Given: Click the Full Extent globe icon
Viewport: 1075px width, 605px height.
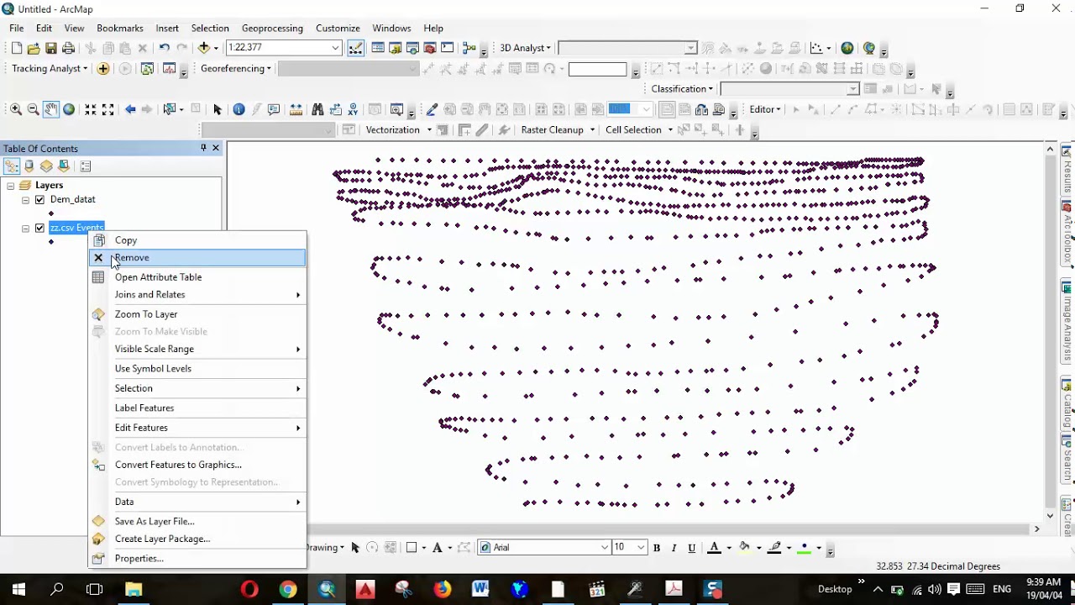Looking at the screenshot, I should pyautogui.click(x=69, y=109).
